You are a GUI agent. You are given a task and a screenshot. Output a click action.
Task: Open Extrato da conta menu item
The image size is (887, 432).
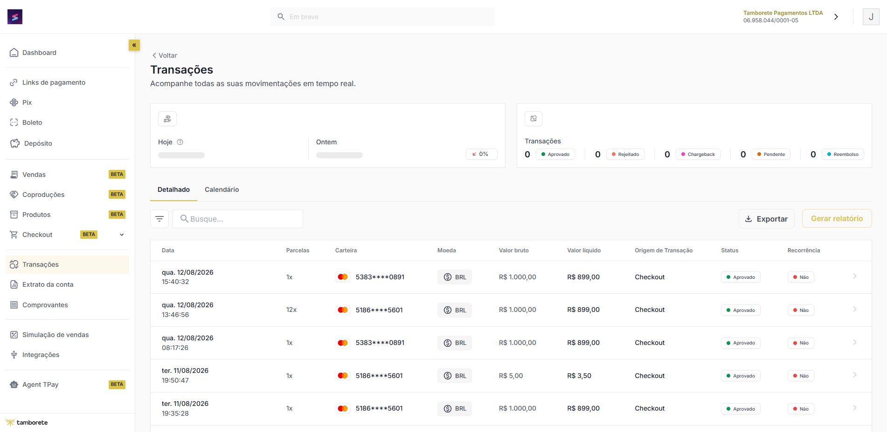tap(67, 284)
